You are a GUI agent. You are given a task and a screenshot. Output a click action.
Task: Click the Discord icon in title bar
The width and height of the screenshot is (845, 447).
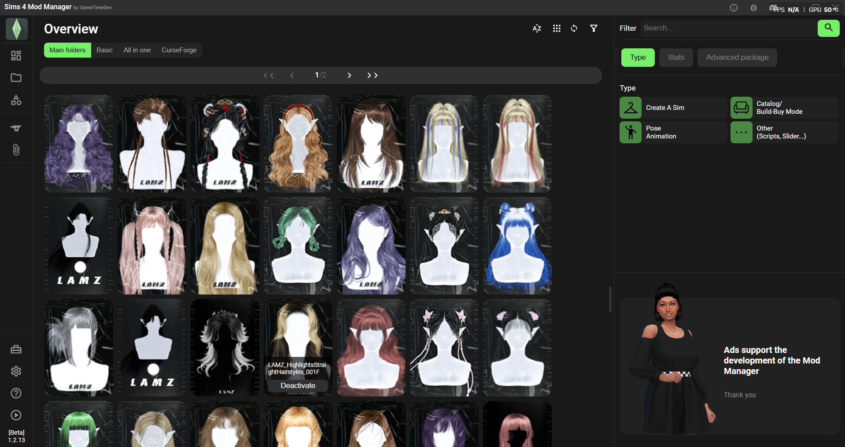(774, 8)
